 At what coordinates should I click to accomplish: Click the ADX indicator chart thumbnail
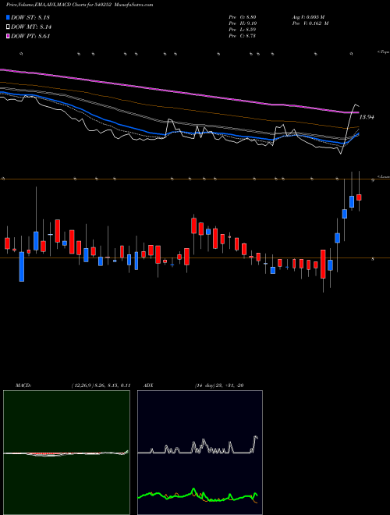click(200, 453)
